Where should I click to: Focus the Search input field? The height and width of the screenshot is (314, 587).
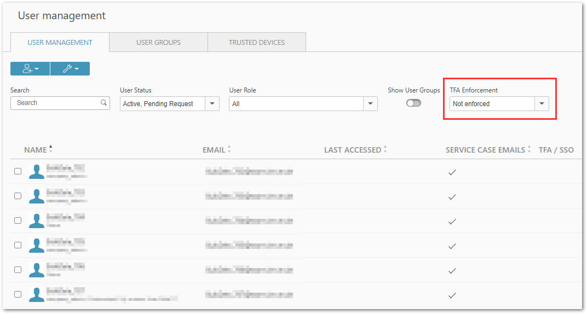click(60, 103)
